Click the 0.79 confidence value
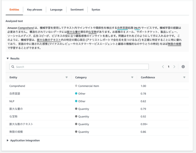Viewport: 196px width, 153px height. click(143, 109)
